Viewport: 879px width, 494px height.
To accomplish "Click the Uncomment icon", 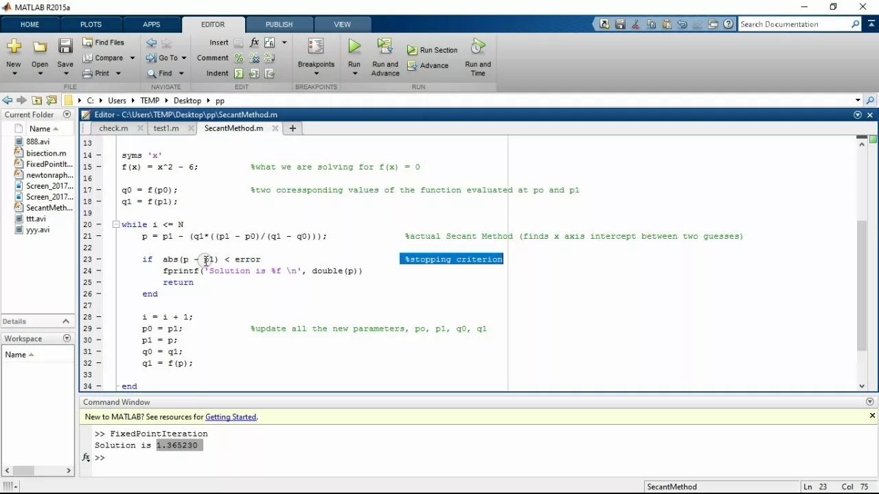I will click(254, 58).
